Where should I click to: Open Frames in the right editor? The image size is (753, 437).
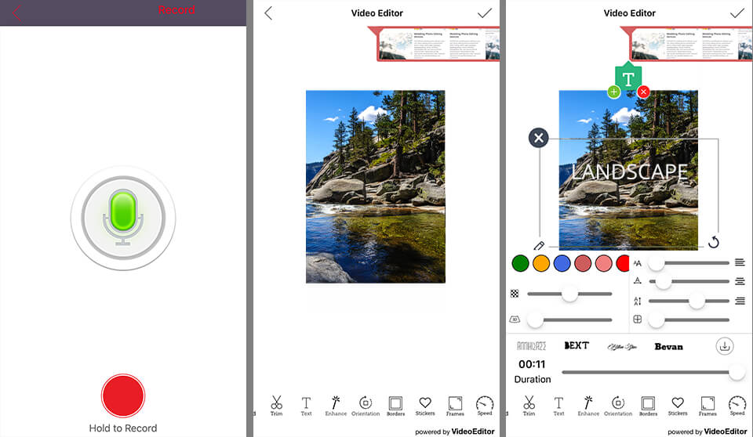click(708, 406)
